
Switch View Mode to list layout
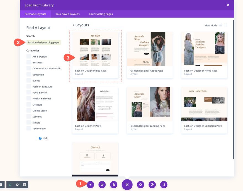point(226,25)
